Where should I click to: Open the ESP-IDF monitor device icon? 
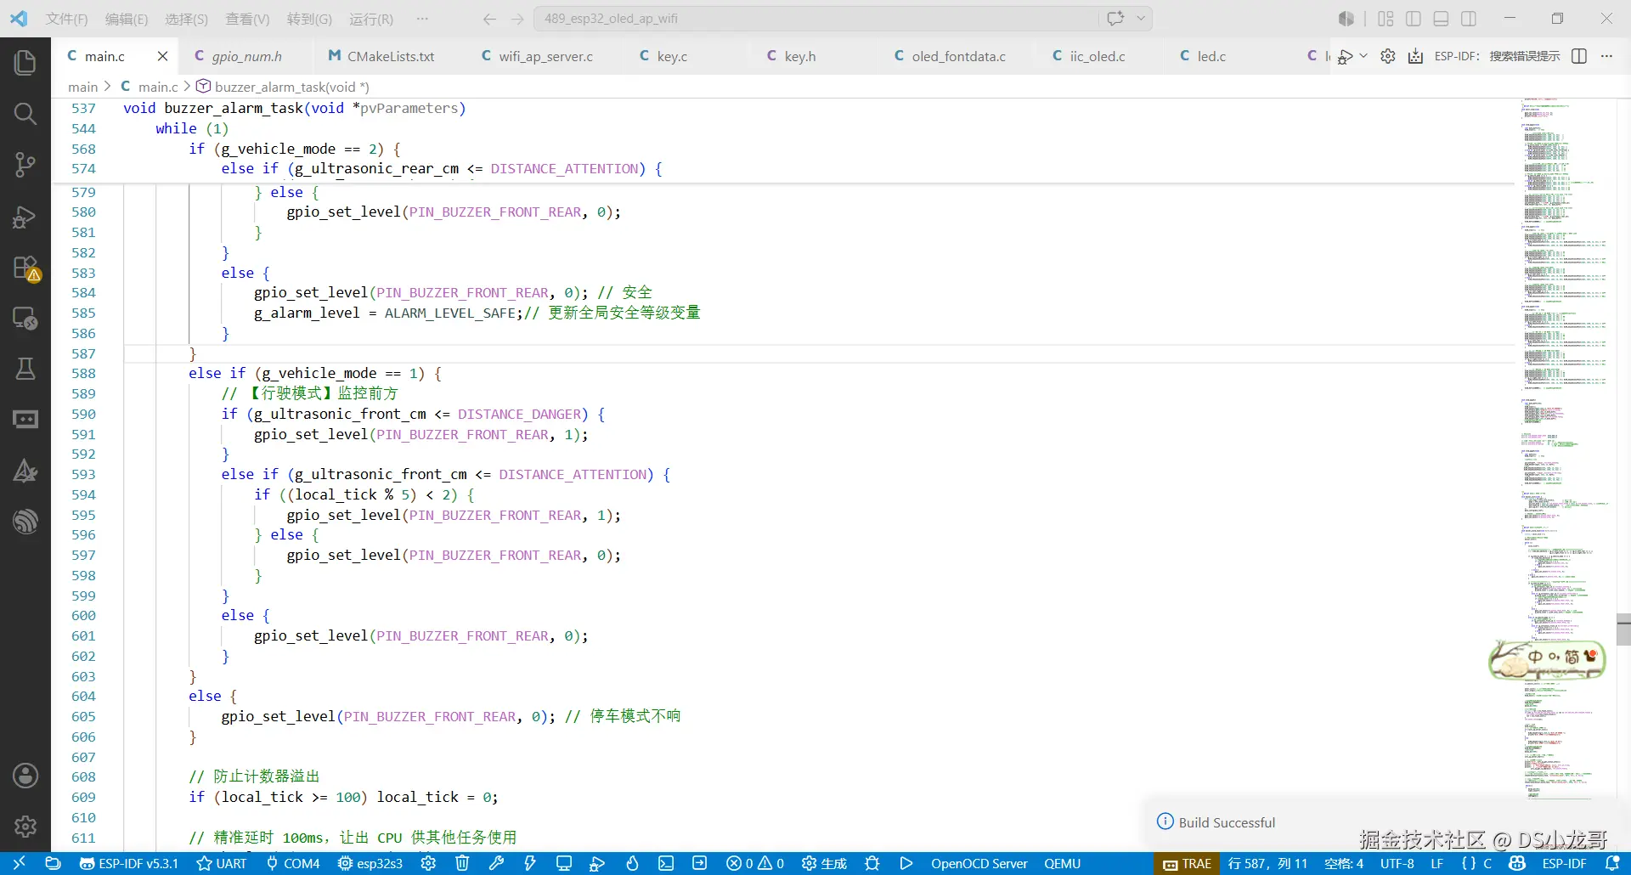(564, 863)
